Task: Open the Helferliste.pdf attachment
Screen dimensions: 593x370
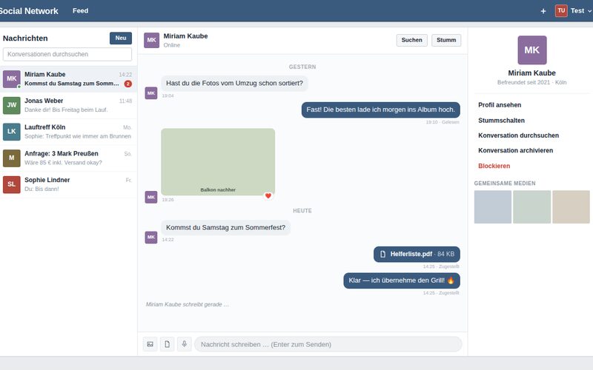Action: coord(417,254)
